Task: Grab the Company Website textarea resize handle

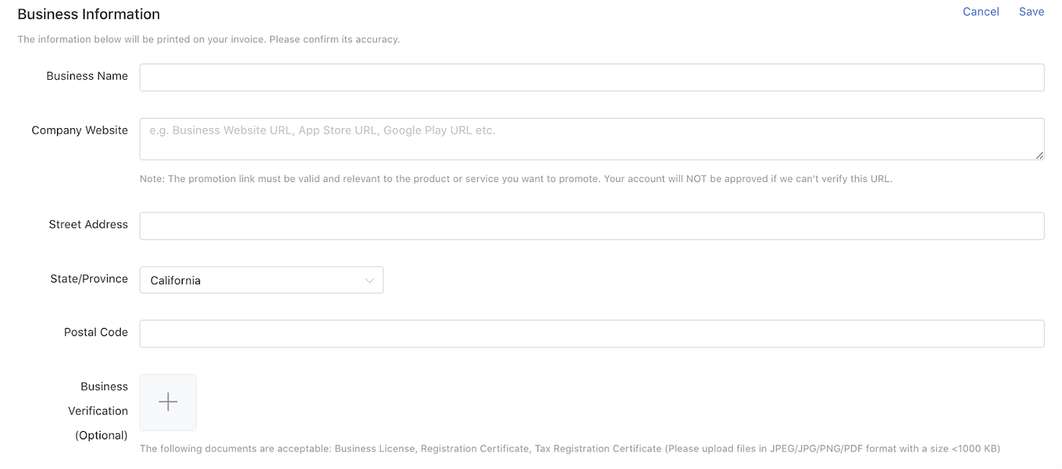Action: 1039,155
